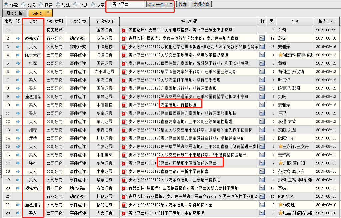Screen dimensions: 341x218
Task: Open PDF icon of 中信建投 双轮驱动 report
Action: pyautogui.click(x=124, y=47)
